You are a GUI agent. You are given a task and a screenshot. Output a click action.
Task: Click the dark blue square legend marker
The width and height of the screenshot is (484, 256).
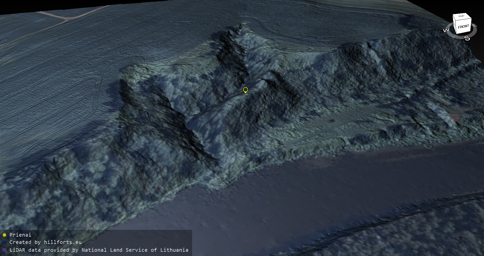click(x=4, y=242)
